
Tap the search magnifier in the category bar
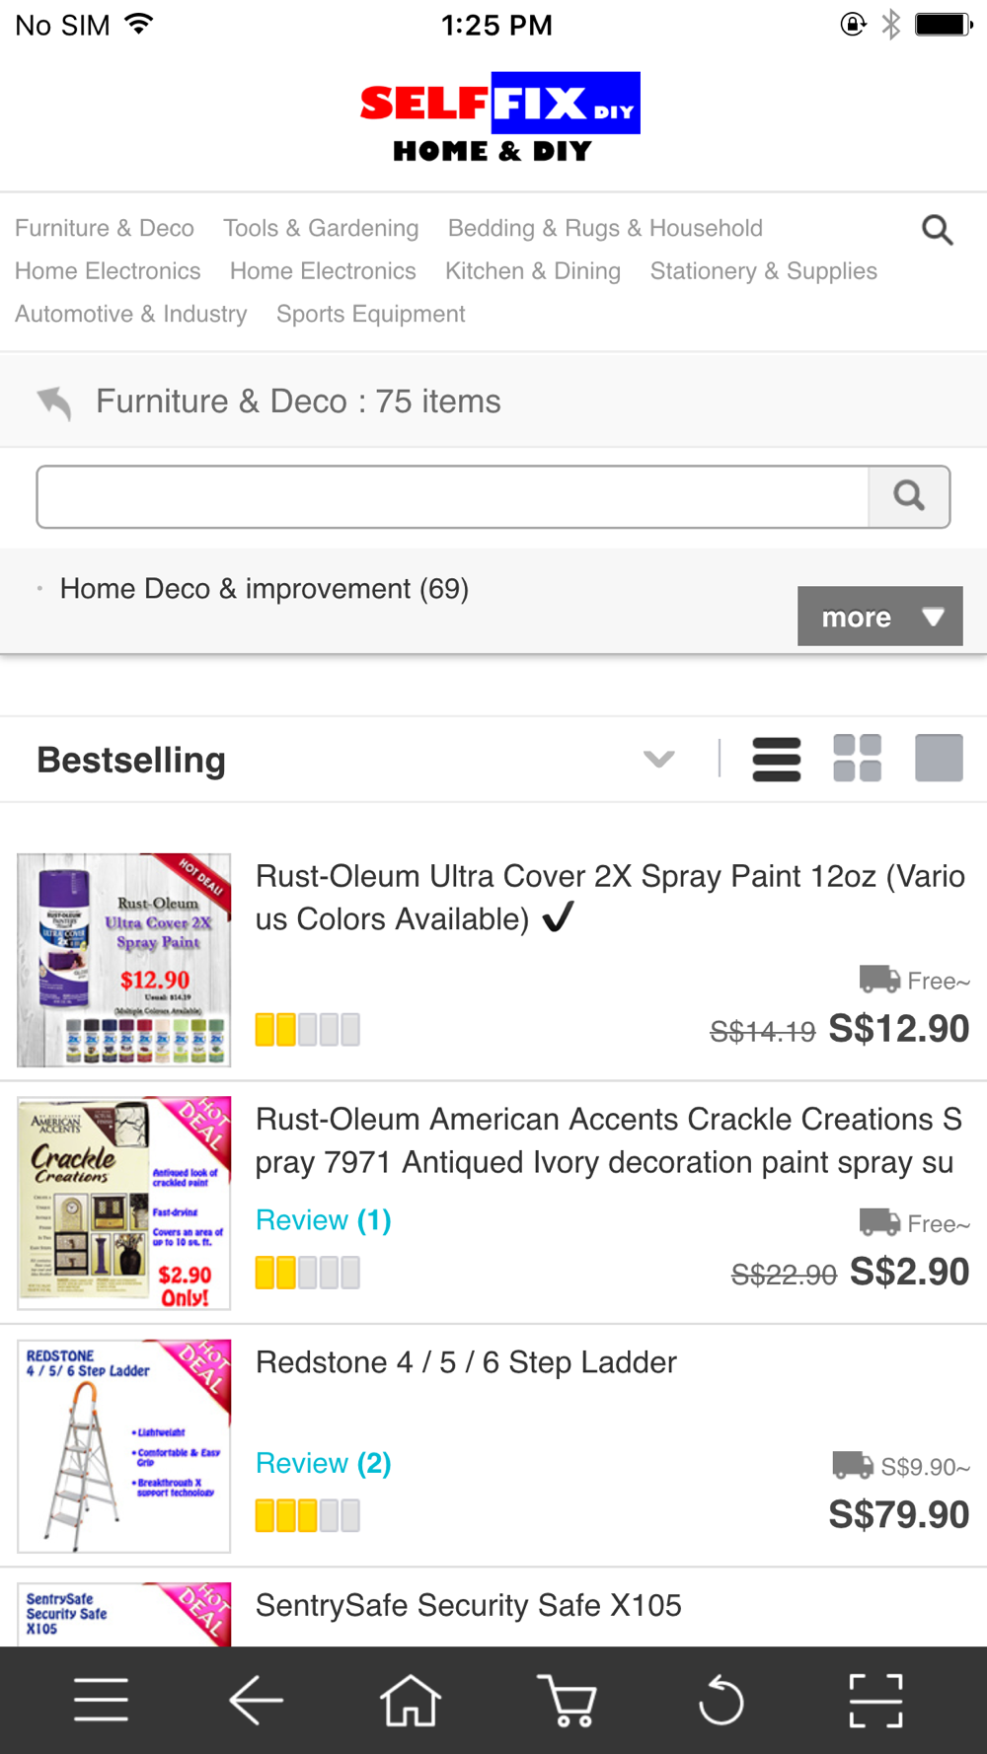937,231
